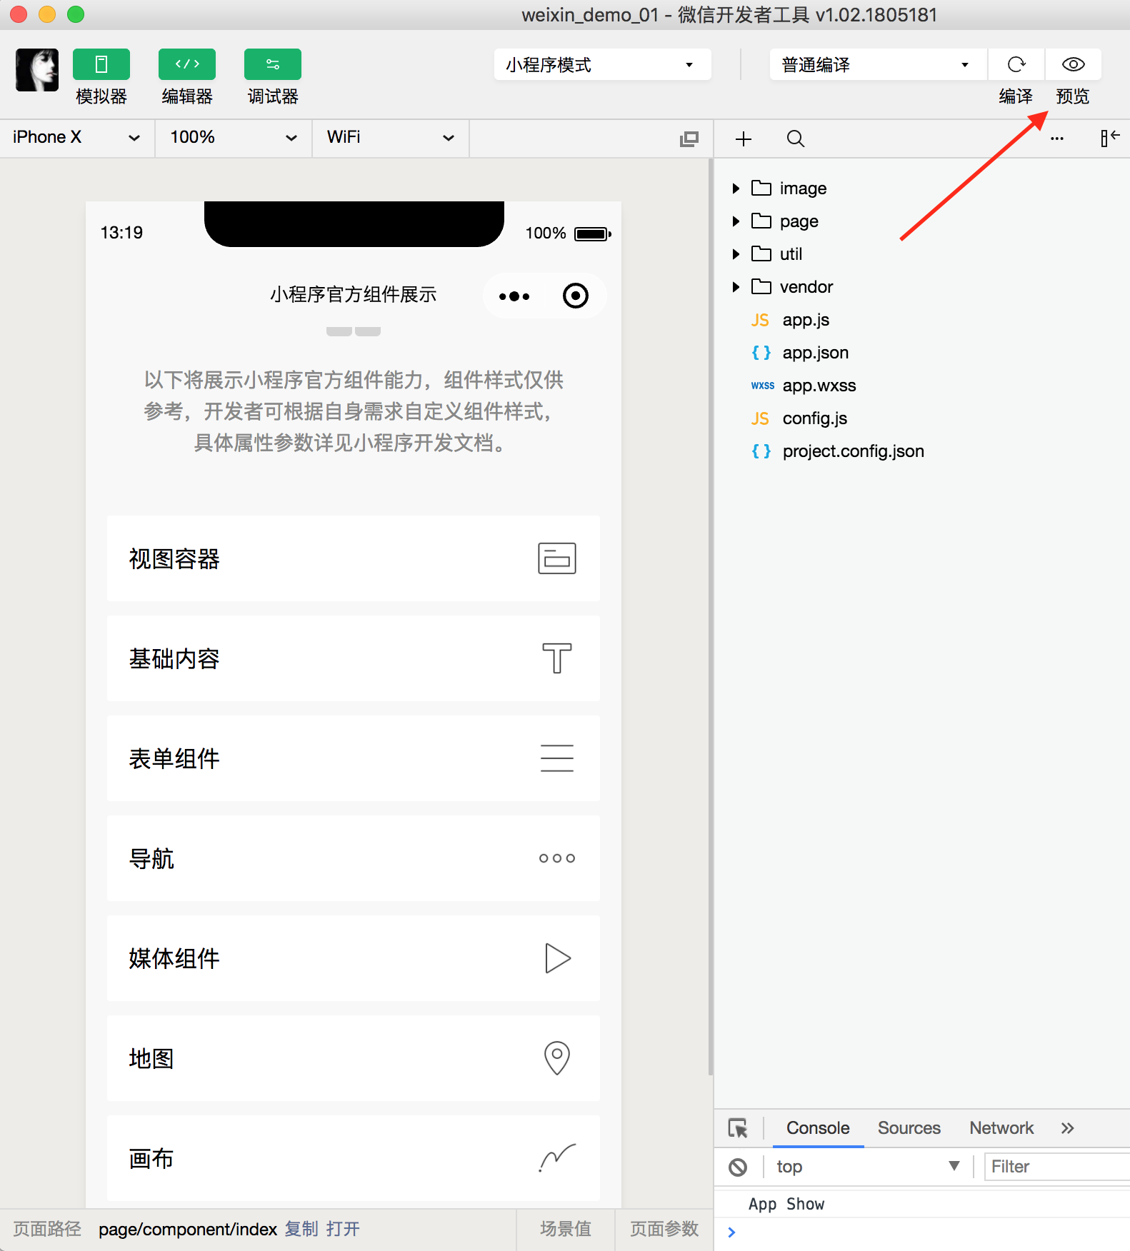The image size is (1130, 1251).
Task: Click the console prompt arrow
Action: coord(731,1232)
